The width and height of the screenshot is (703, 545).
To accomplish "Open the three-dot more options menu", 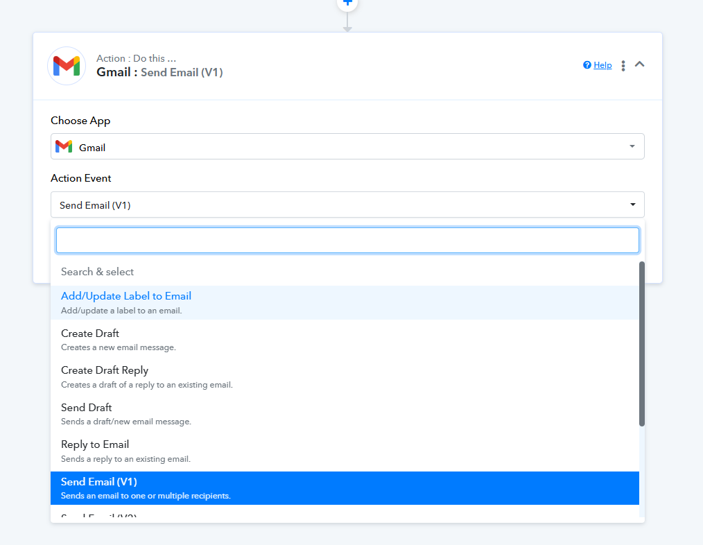I will pyautogui.click(x=623, y=65).
